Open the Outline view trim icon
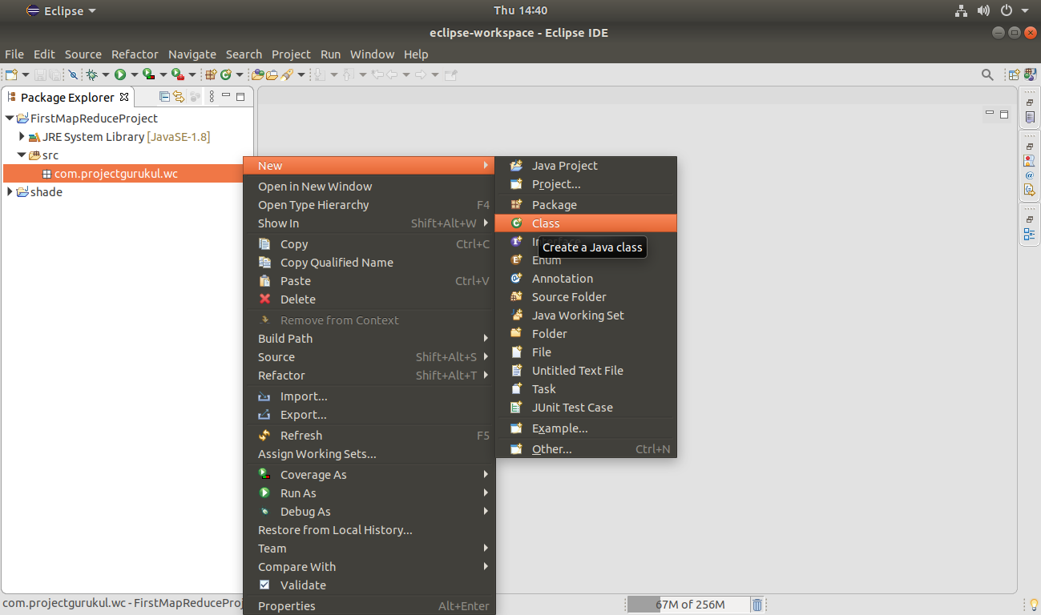This screenshot has height=615, width=1041. click(1030, 235)
